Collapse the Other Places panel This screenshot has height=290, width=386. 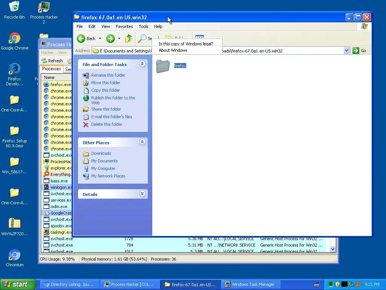[142, 142]
